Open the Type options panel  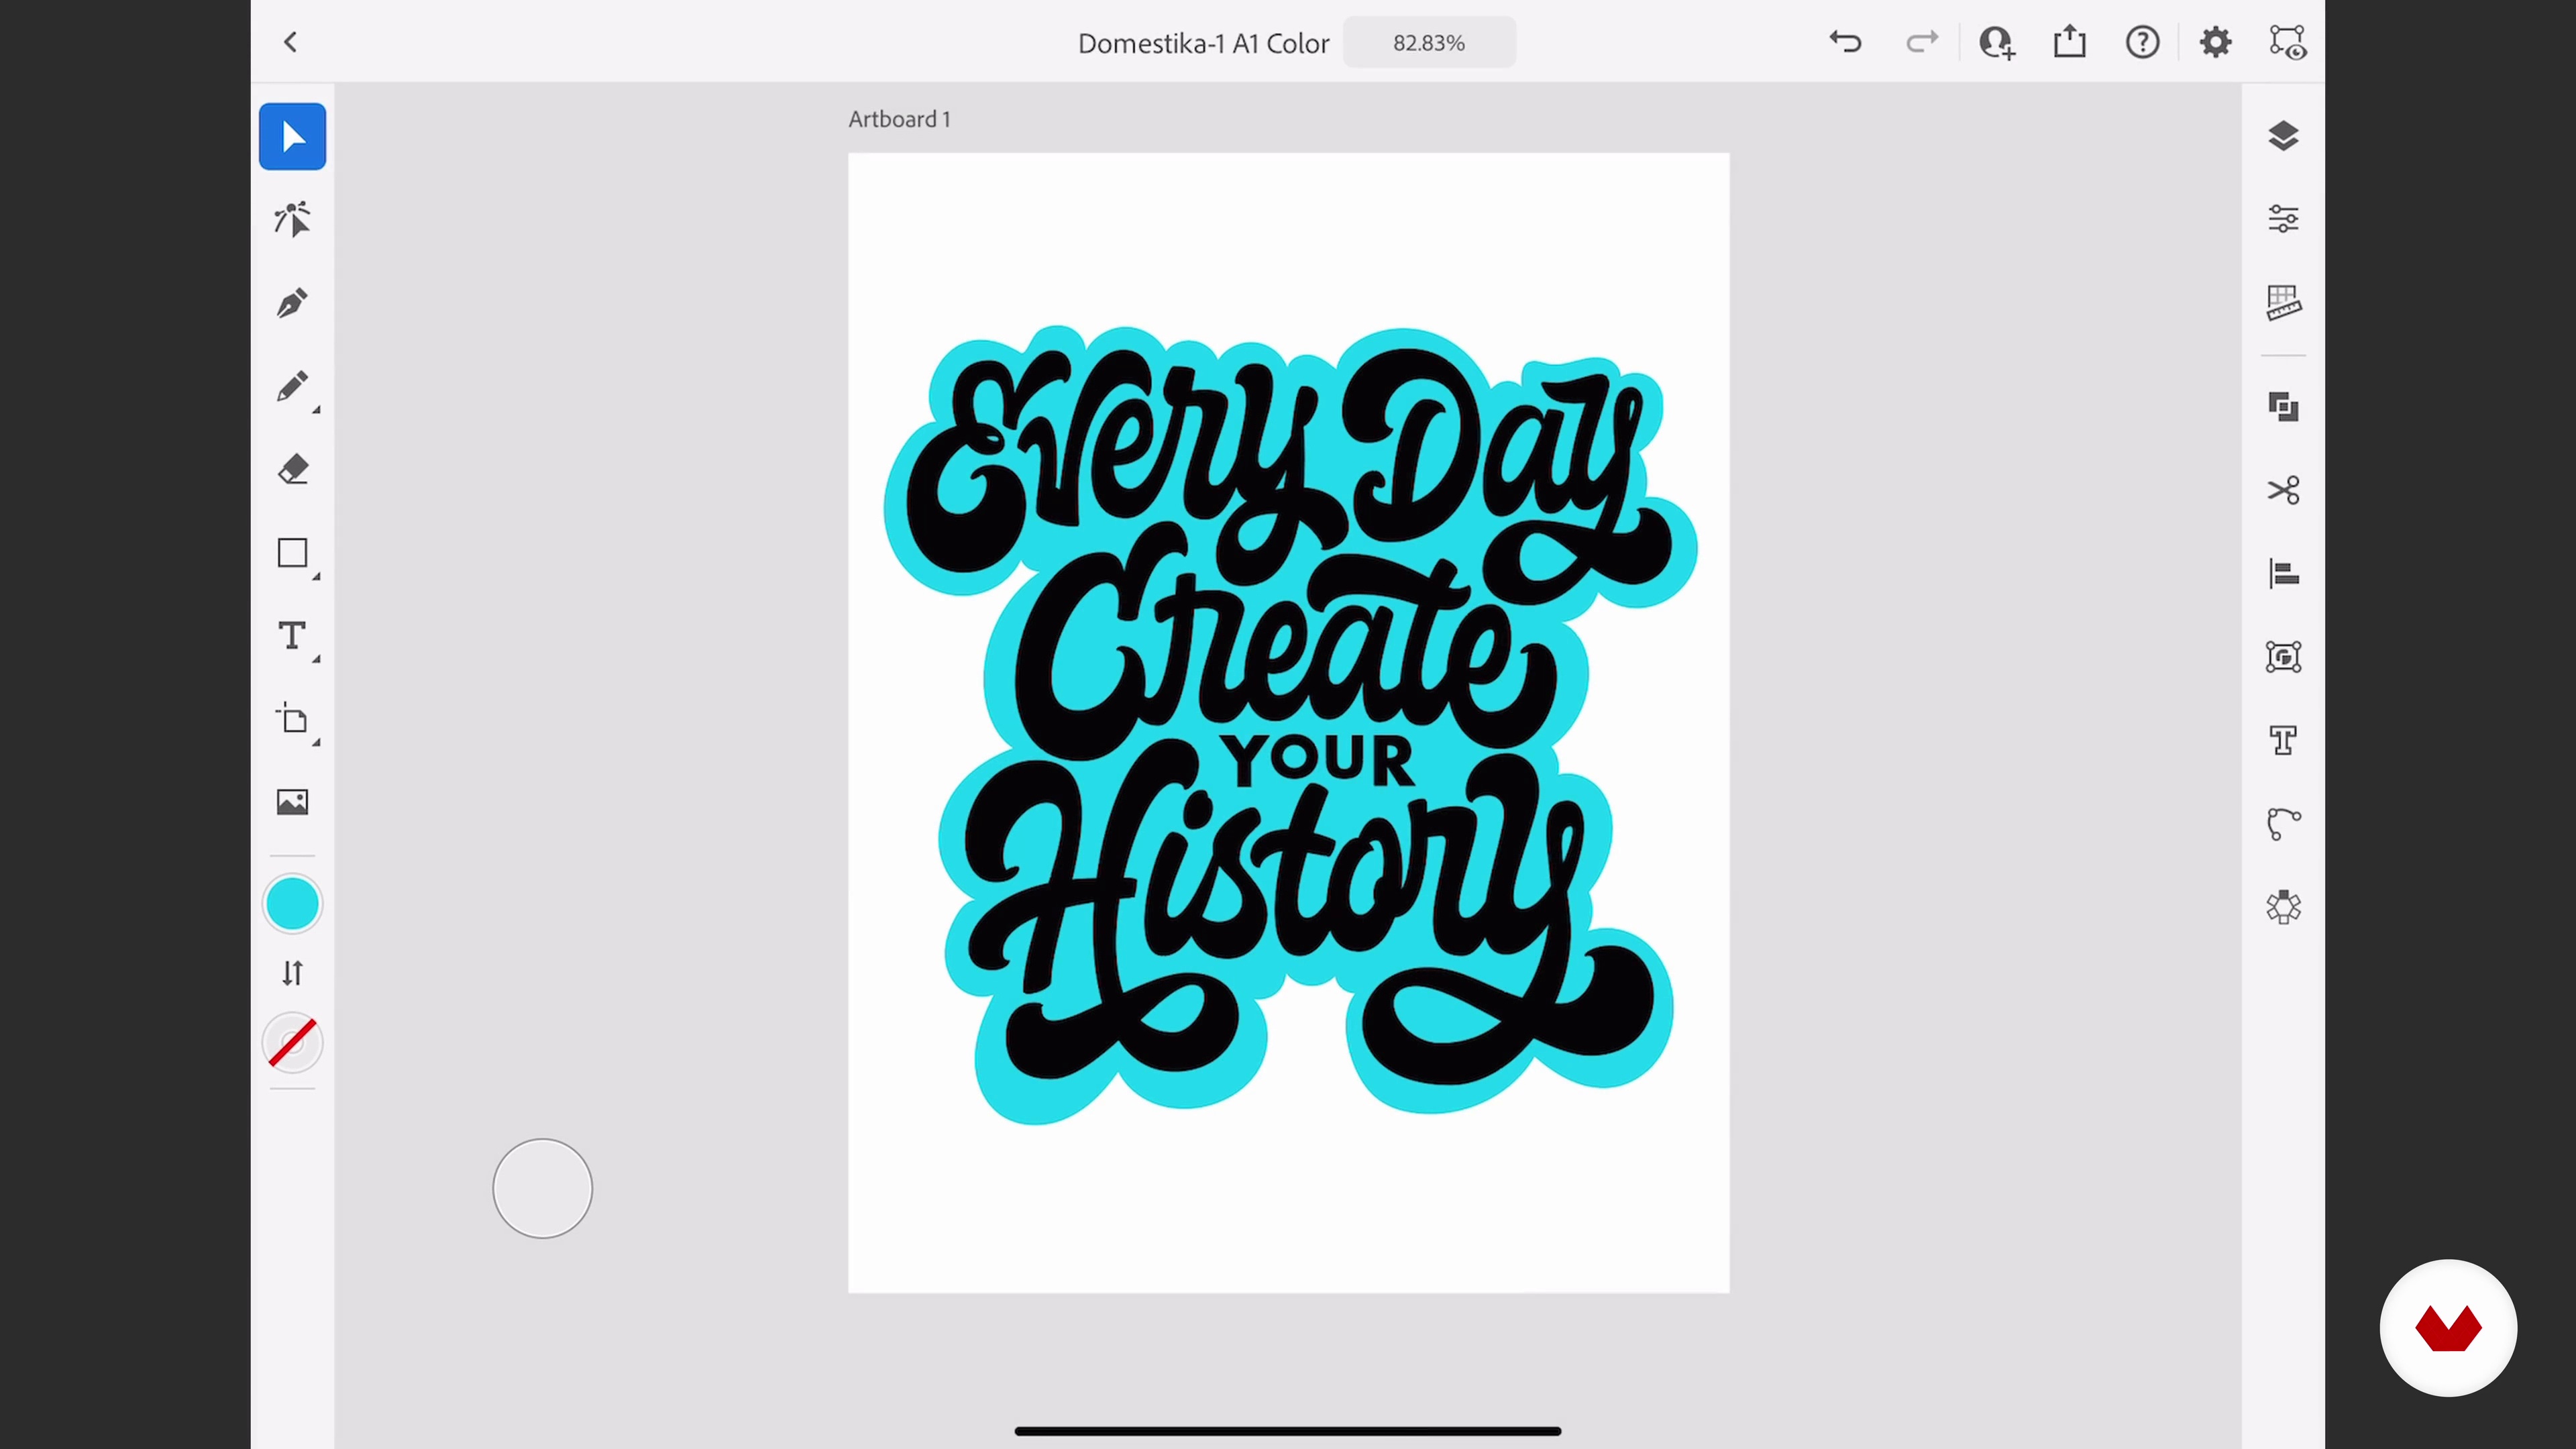2283,740
